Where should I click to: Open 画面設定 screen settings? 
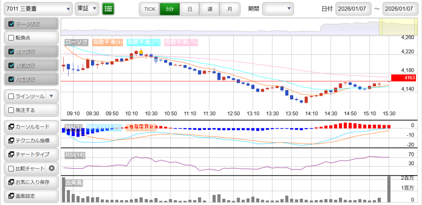[x=30, y=196]
